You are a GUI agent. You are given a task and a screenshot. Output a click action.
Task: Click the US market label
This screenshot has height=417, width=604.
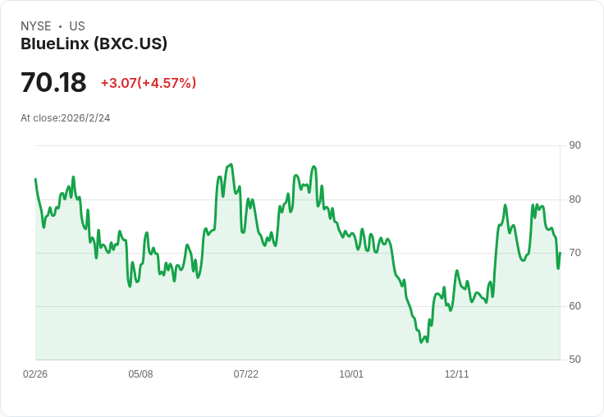coord(77,26)
